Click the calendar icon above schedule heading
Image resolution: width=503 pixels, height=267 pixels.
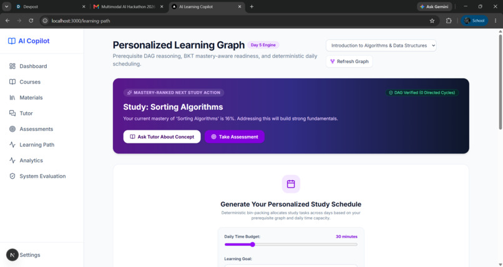[291, 184]
